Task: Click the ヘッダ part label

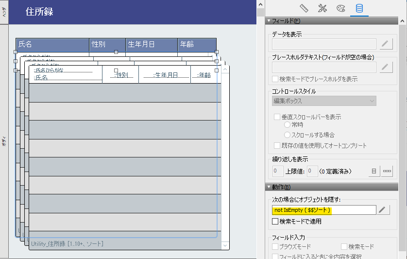Action: click(x=4, y=12)
